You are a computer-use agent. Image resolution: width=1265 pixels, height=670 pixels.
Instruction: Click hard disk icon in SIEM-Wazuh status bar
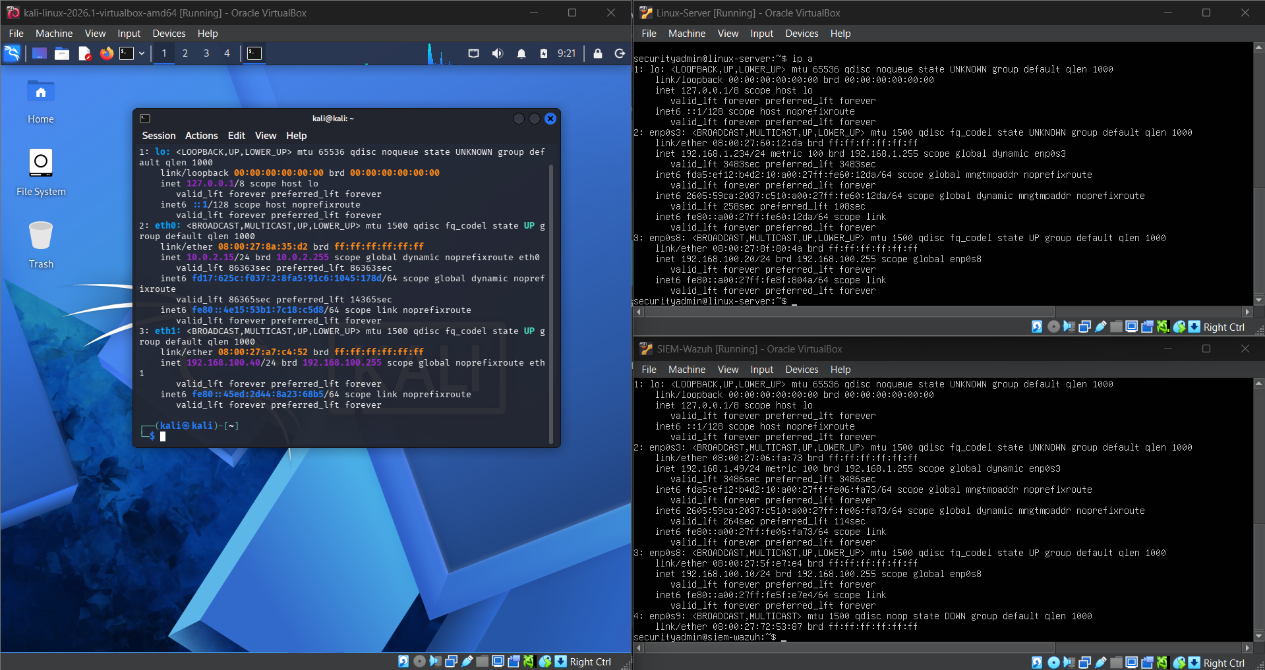[1037, 663]
